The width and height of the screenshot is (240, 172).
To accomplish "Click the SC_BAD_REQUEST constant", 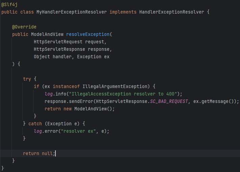I will tap(169, 101).
